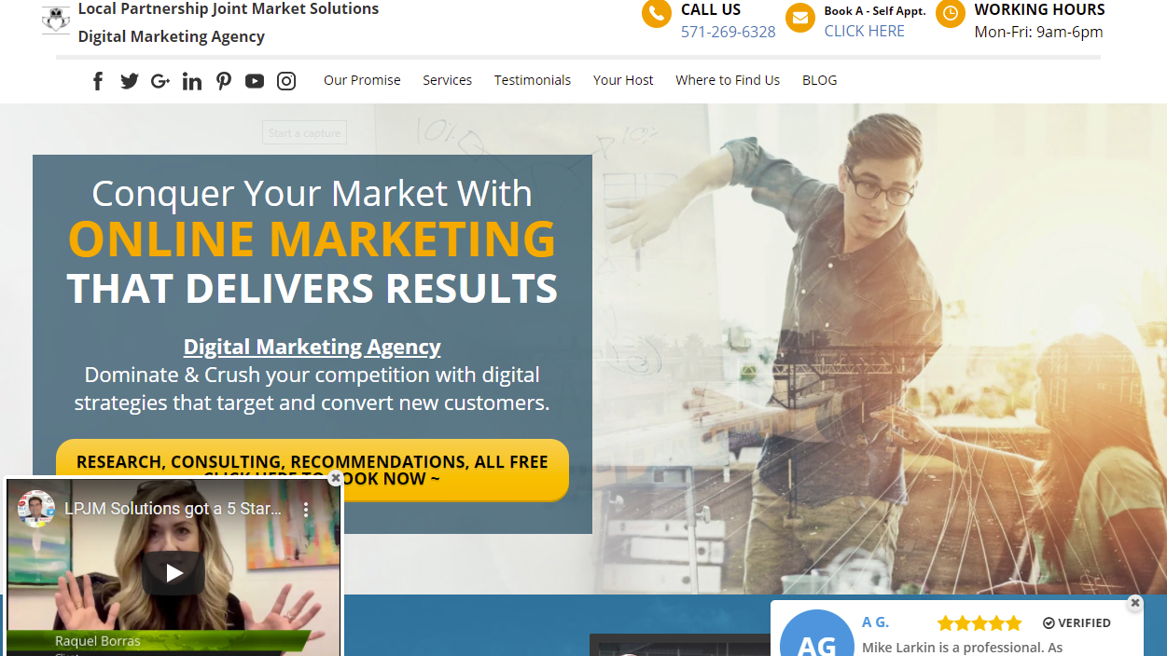This screenshot has width=1167, height=656.
Task: Click the orange phone Call Us icon
Action: click(x=657, y=14)
